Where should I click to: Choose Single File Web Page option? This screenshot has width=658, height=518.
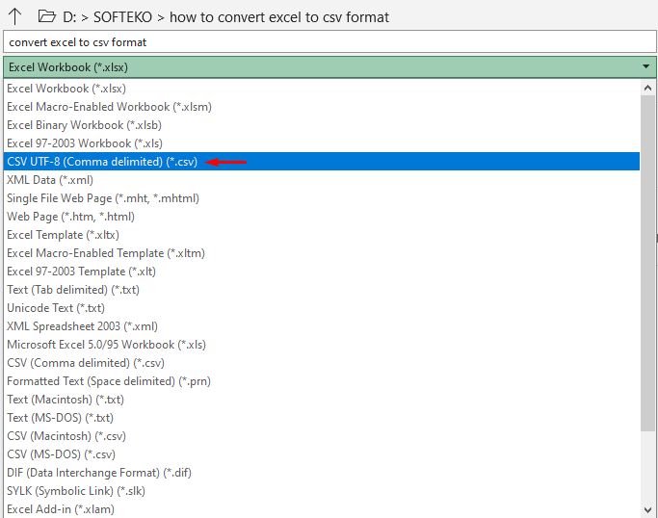[x=103, y=198]
